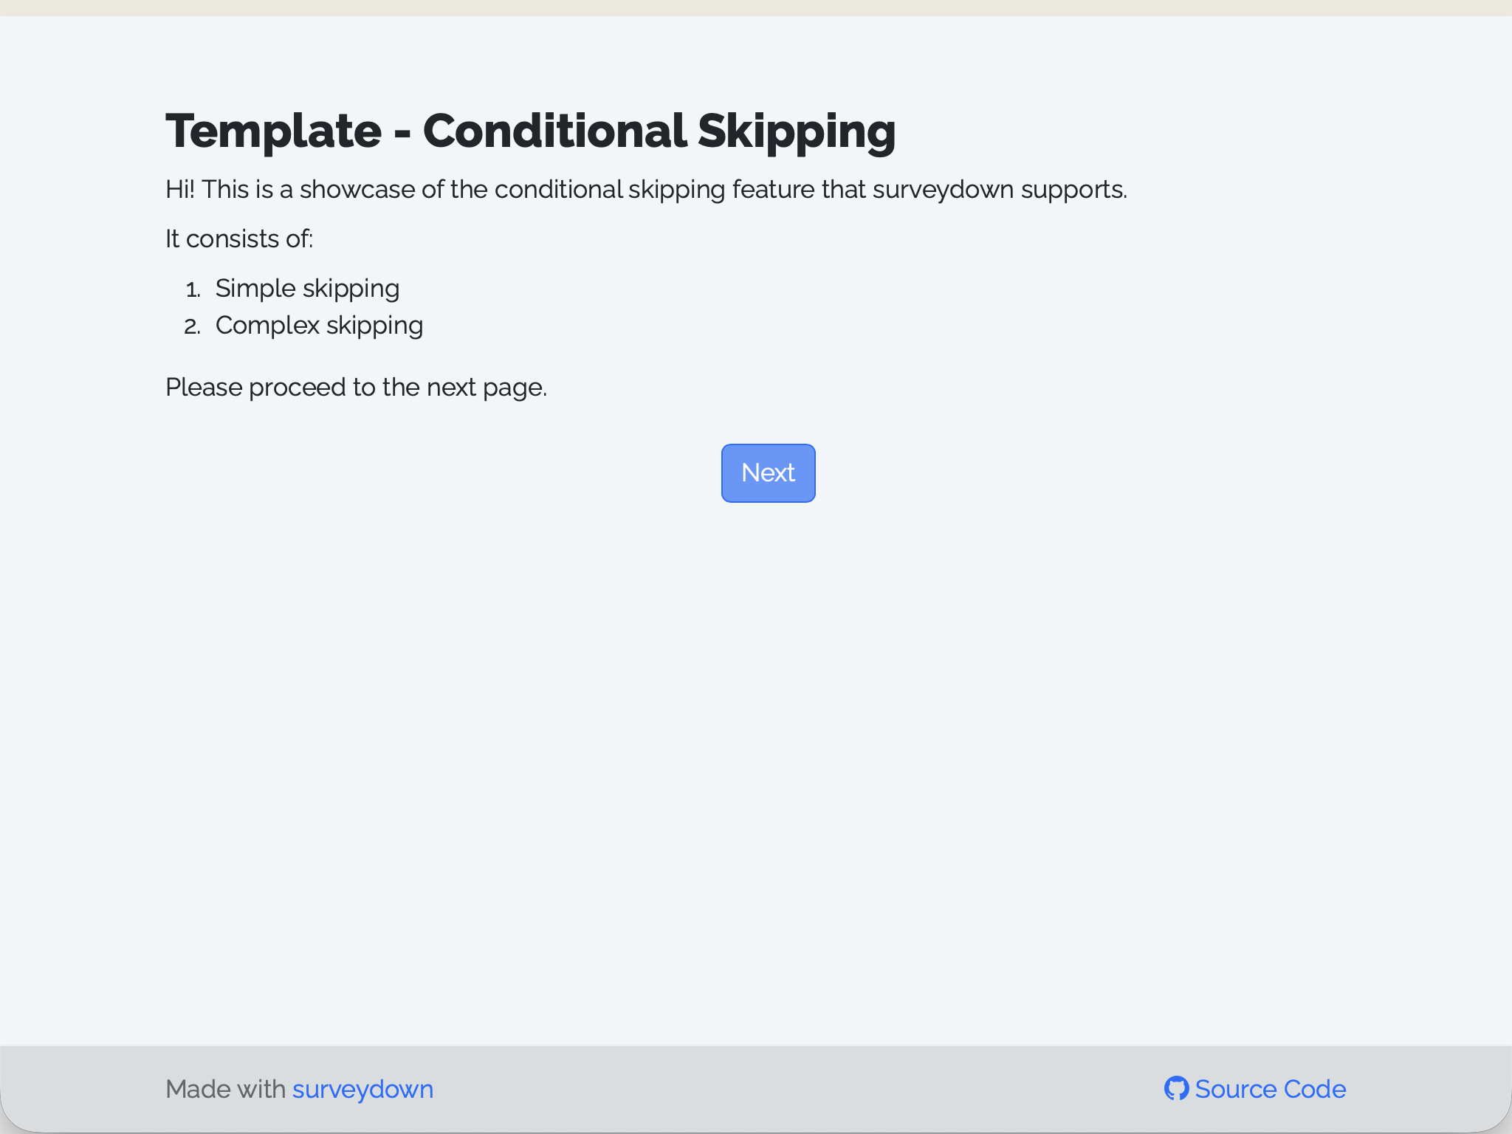Click the 'Please proceed to the next page' text
Screen dimensions: 1512x1134
click(356, 388)
